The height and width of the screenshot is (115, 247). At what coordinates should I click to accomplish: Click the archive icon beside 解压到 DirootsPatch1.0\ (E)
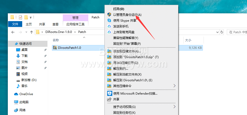coord(109,80)
